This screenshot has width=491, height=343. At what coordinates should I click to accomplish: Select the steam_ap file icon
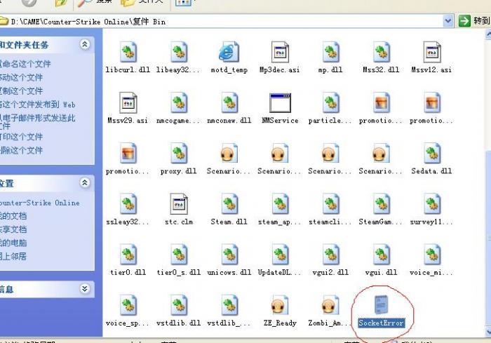click(280, 204)
